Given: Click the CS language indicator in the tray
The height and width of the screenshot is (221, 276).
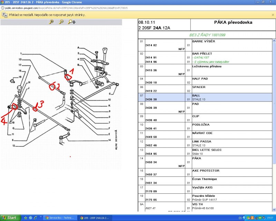Looking at the screenshot, I should [x=240, y=218].
